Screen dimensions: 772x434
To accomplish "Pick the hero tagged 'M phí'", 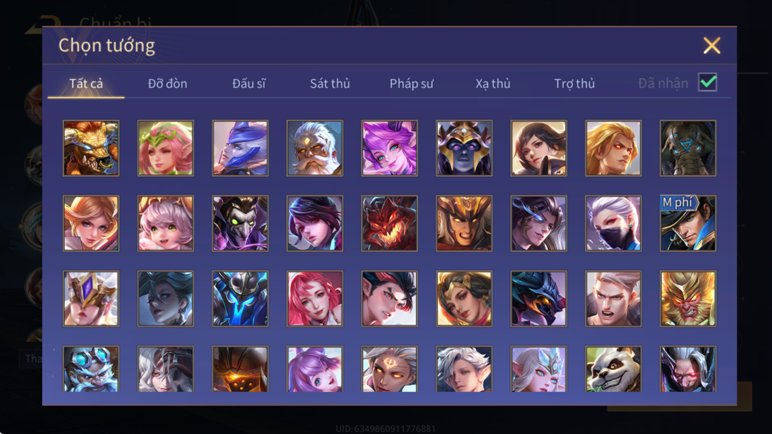I will pyautogui.click(x=688, y=223).
